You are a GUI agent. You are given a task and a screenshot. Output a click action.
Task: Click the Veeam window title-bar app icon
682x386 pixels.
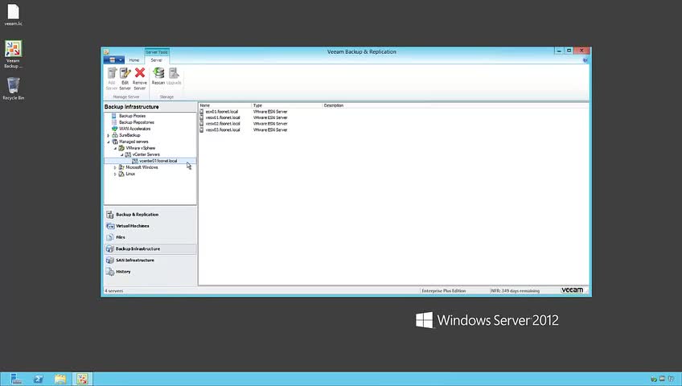click(x=106, y=51)
